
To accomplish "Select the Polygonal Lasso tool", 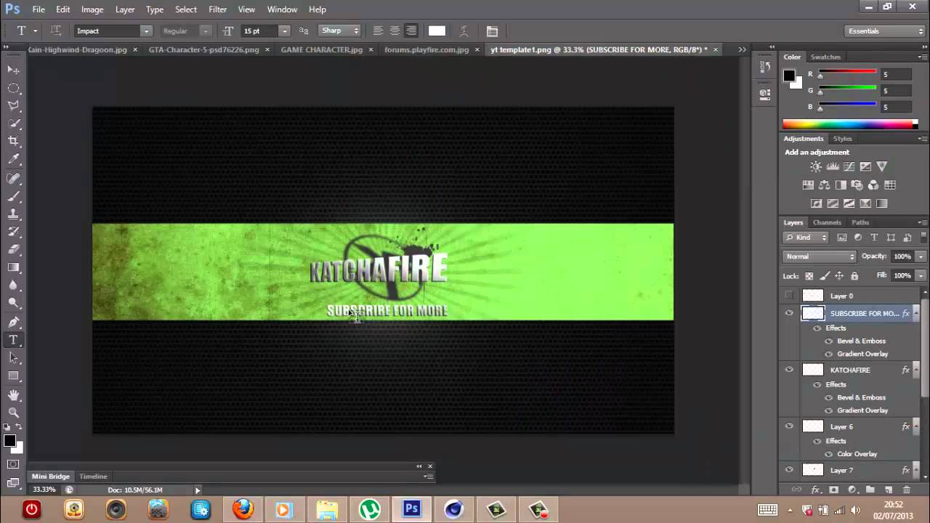I will pos(13,106).
